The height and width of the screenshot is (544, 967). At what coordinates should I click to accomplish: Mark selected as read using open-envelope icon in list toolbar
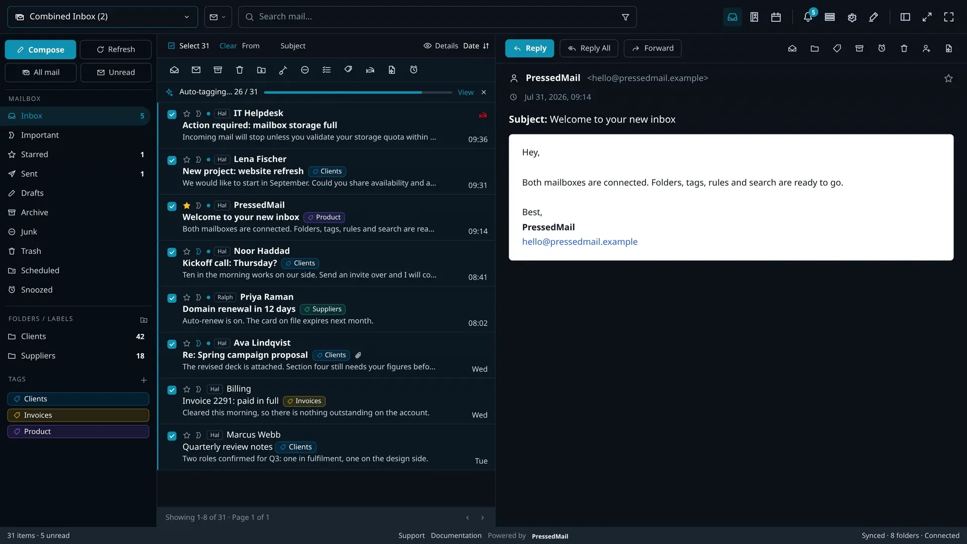(174, 70)
